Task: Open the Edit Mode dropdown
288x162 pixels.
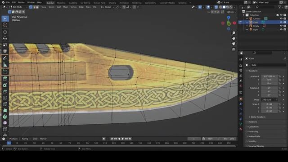Action: pyautogui.click(x=18, y=7)
